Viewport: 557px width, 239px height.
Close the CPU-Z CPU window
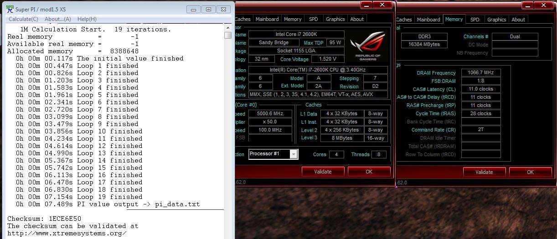point(383,5)
